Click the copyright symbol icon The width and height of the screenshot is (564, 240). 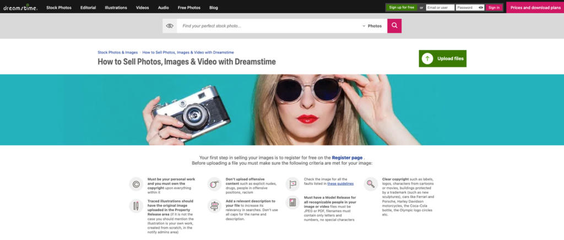pos(136,184)
